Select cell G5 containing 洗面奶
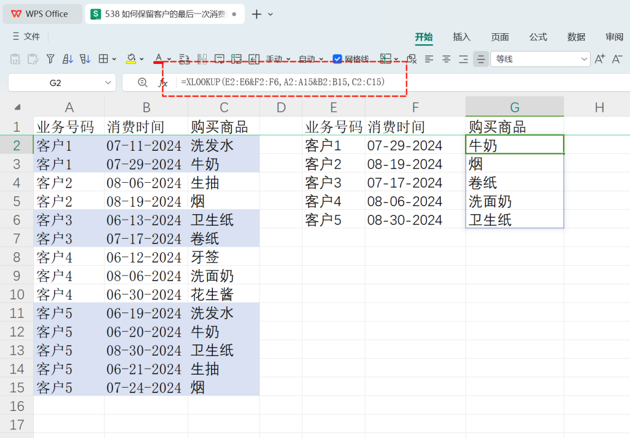This screenshot has width=630, height=438. [515, 201]
